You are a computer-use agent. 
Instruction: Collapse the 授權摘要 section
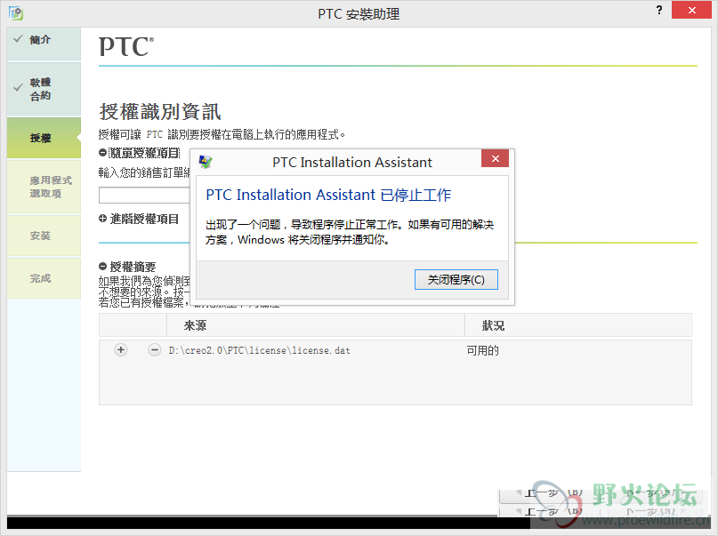(102, 266)
